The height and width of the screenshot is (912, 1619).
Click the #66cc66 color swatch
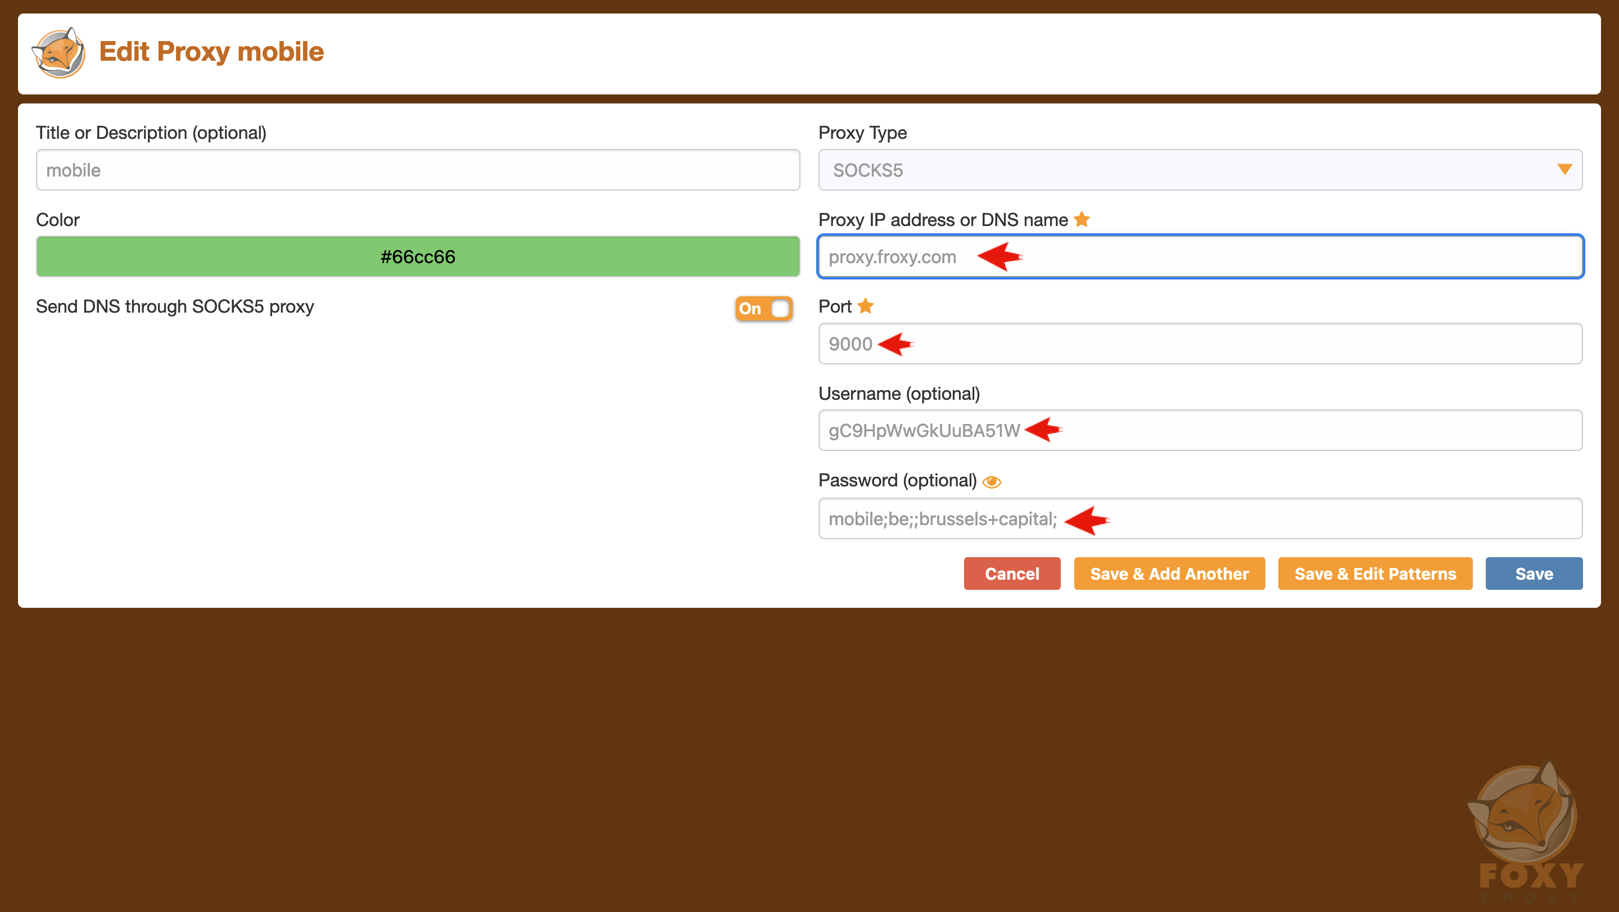(x=418, y=256)
